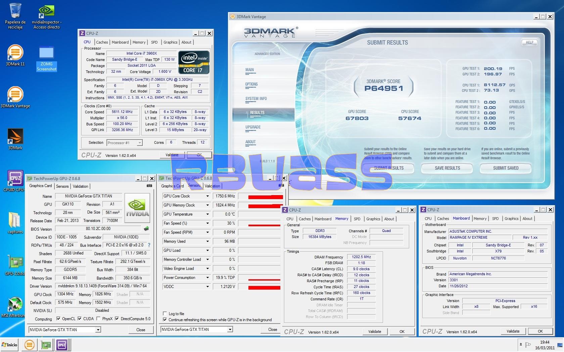Toggle the DirectCompute 5.0 checkbox
This screenshot has height=352, width=564.
coord(117,319)
